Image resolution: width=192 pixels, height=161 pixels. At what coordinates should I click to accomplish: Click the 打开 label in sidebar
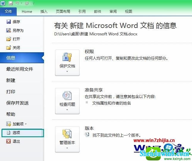click(x=16, y=39)
